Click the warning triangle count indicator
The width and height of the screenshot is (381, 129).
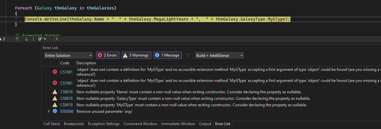pyautogui.click(x=2, y=39)
